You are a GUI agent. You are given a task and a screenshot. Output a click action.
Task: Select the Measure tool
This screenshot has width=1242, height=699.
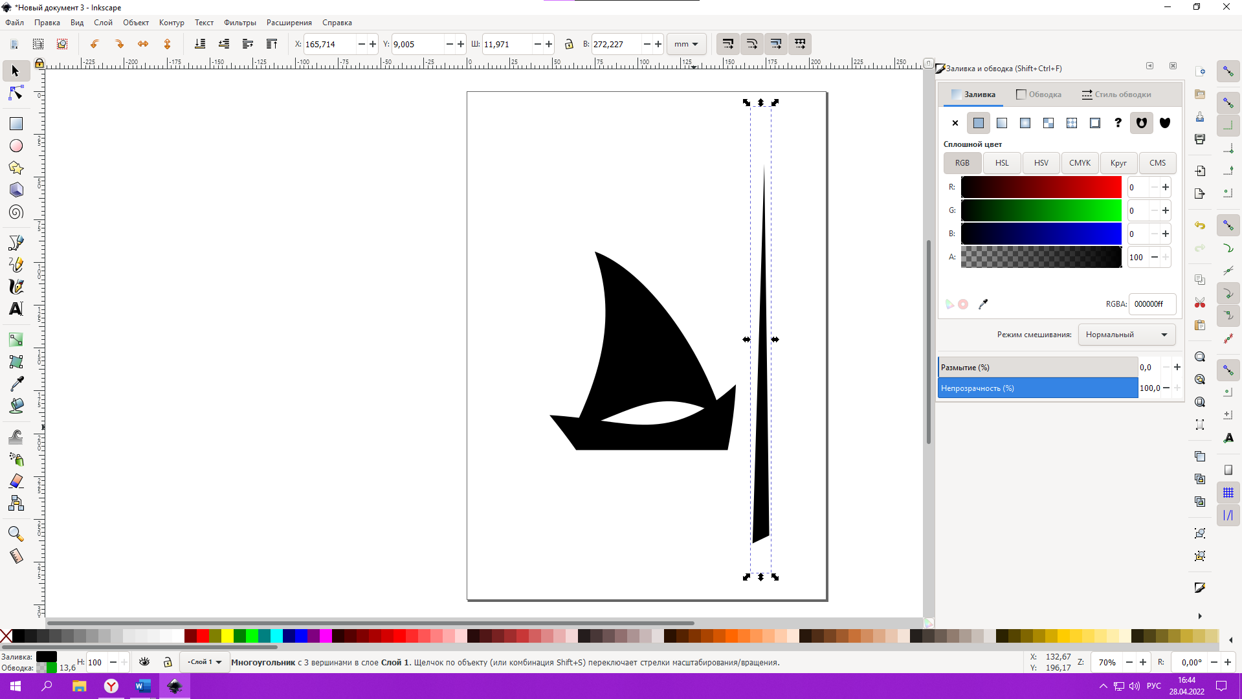(x=16, y=556)
